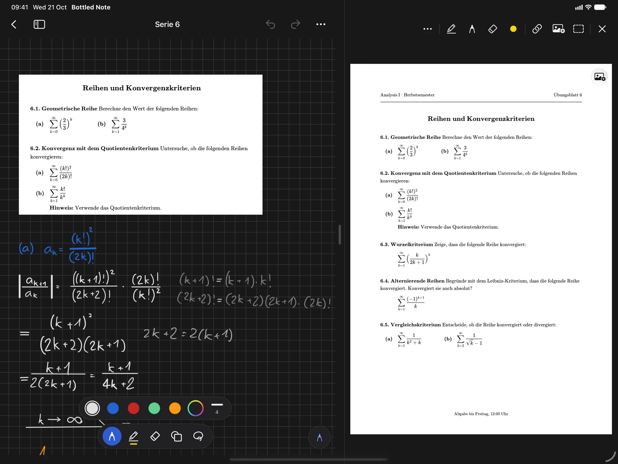Choose the orange pen color
This screenshot has height=464, width=618.
(x=175, y=408)
